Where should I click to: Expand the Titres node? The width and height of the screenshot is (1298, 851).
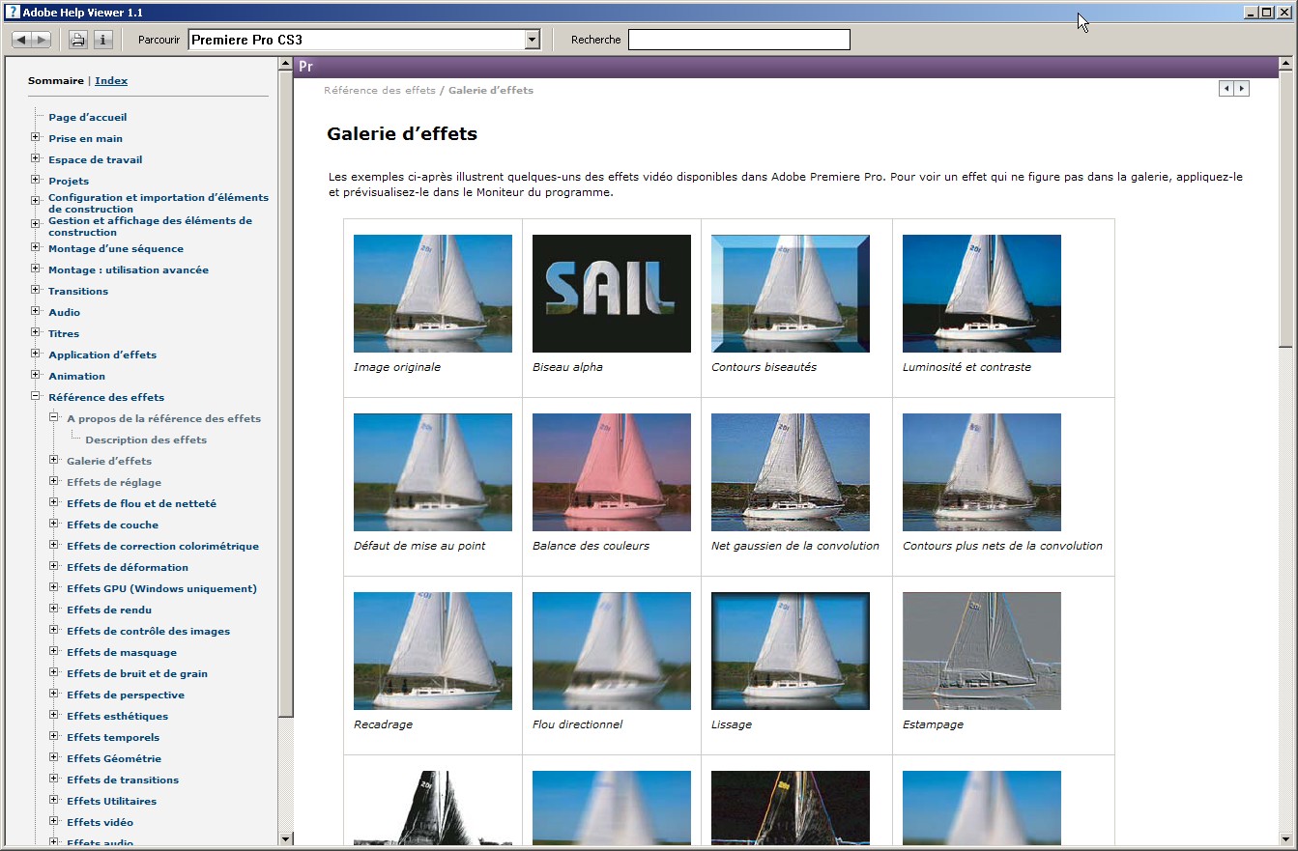coord(36,333)
